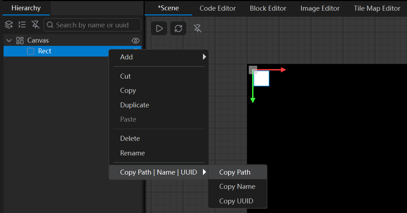Open the Block Editor tab
407x213 pixels.
click(268, 8)
